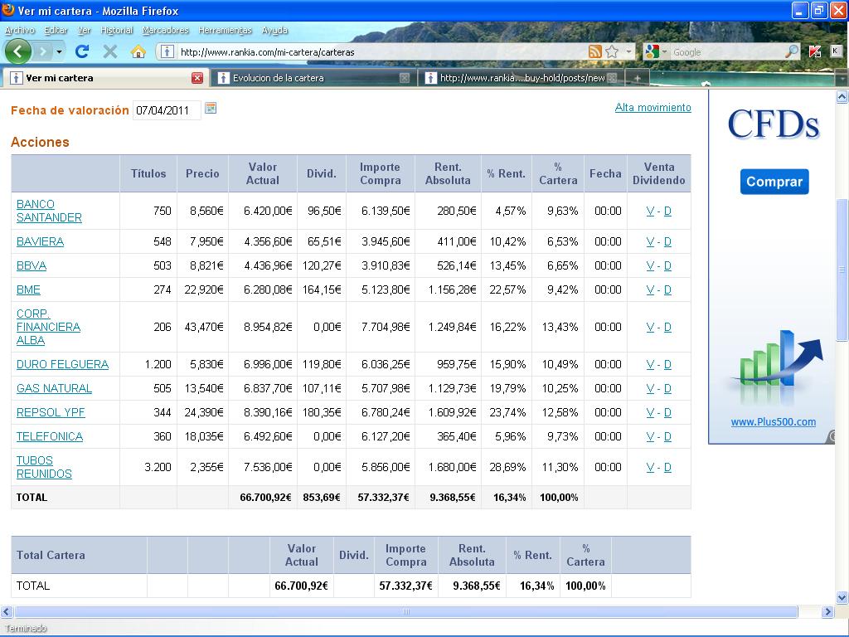This screenshot has height=637, width=849.
Task: Click the horizontal scrollbar left arrow
Action: (x=7, y=611)
